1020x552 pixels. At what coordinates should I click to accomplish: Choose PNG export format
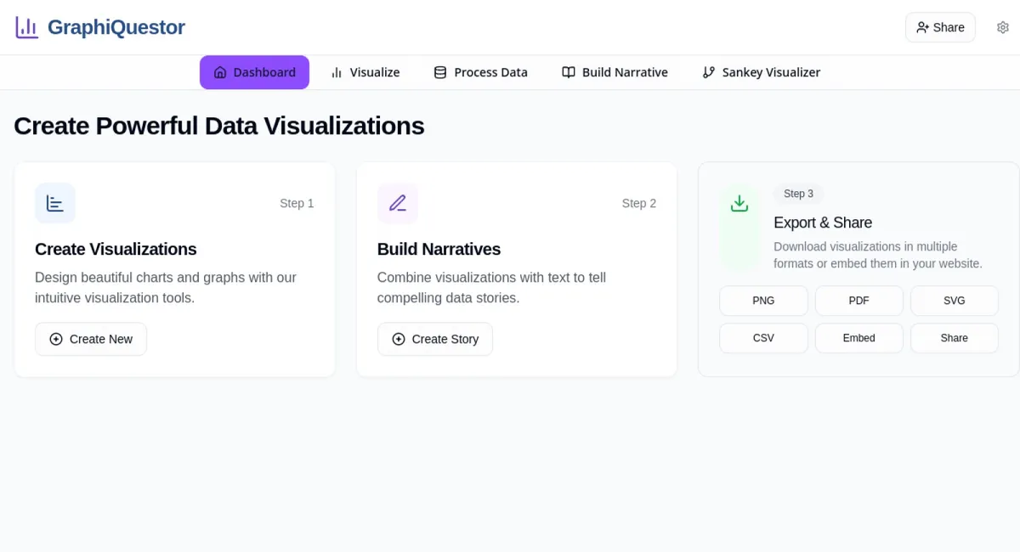click(763, 301)
